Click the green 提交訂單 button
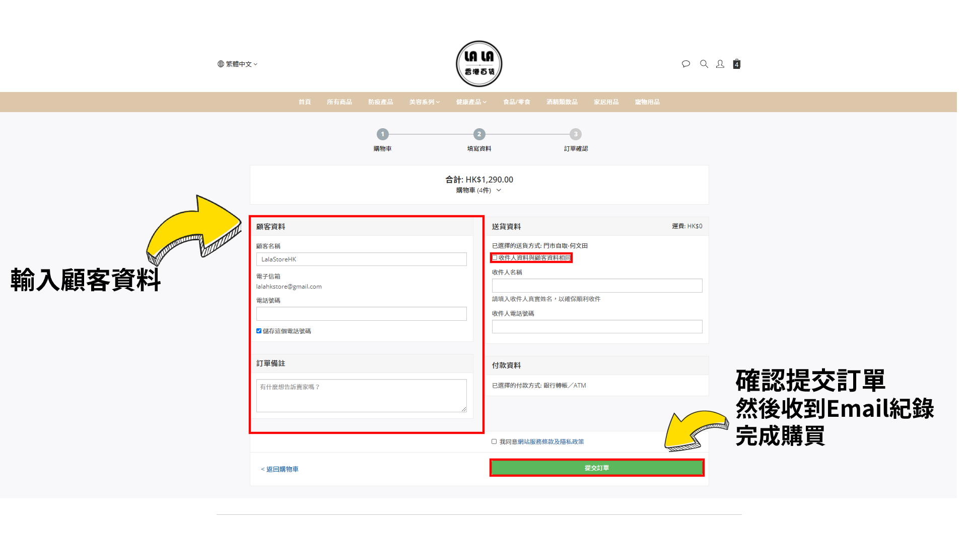 597,468
